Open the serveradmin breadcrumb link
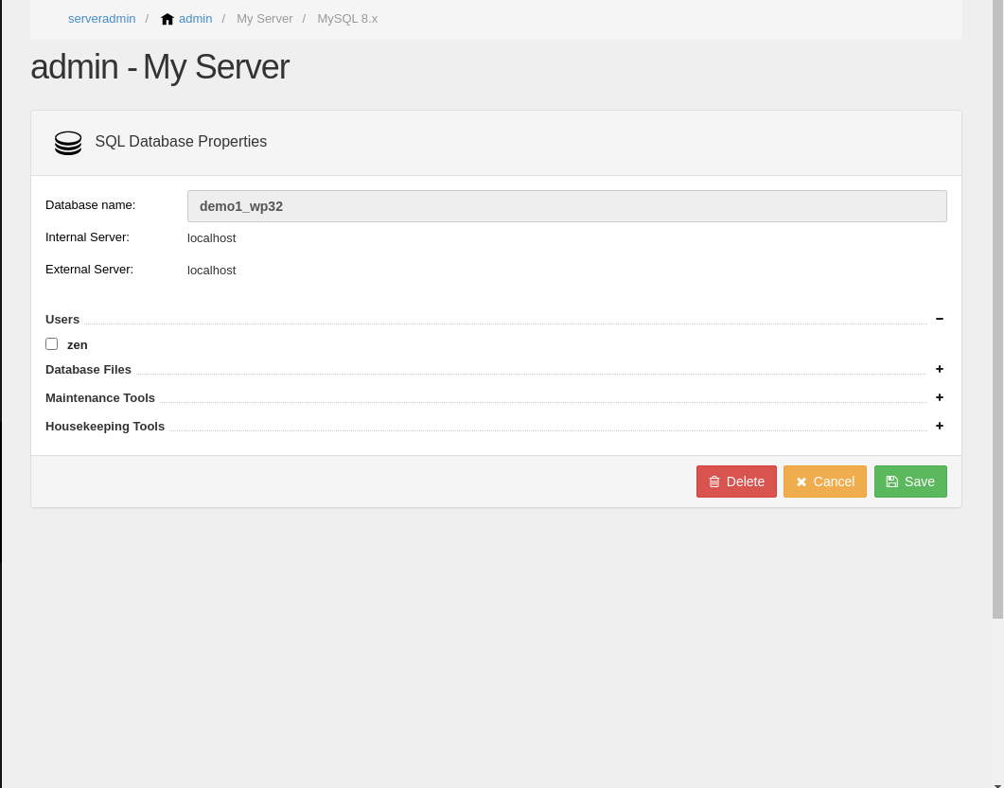 pyautogui.click(x=102, y=19)
